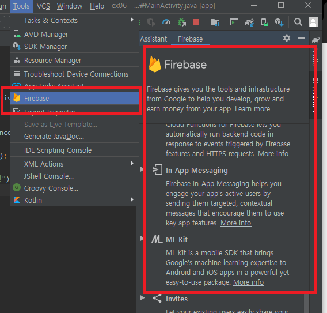Click the Learn more link
The width and height of the screenshot is (327, 313).
click(253, 109)
